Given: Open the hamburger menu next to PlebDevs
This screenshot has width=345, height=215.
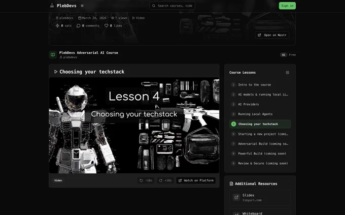Looking at the screenshot, I should (x=82, y=6).
